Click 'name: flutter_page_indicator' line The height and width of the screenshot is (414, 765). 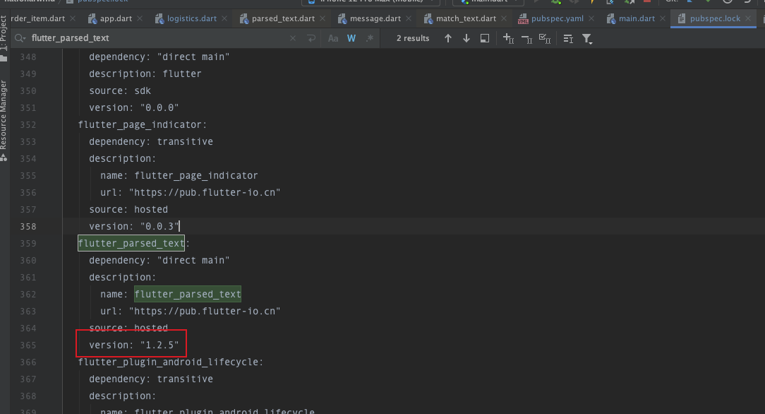click(x=179, y=176)
